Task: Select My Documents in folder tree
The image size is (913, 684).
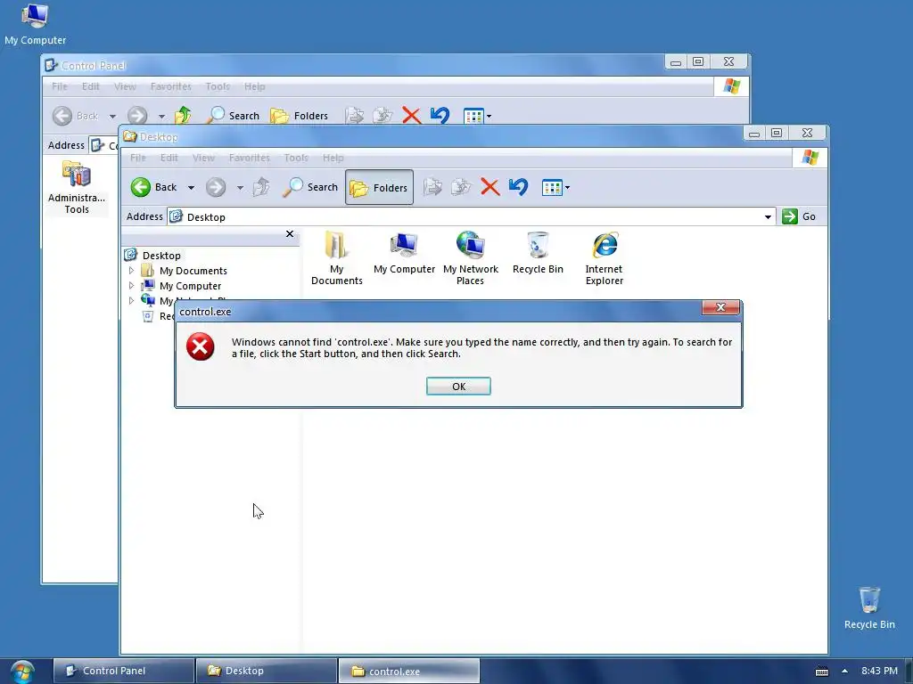Action: click(193, 271)
